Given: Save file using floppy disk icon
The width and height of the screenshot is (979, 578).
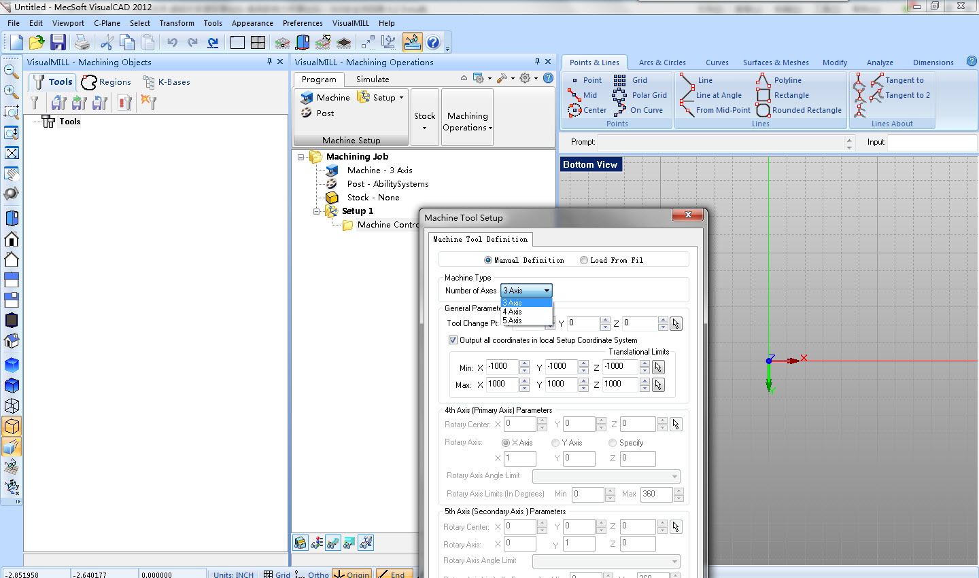Looking at the screenshot, I should (x=58, y=42).
